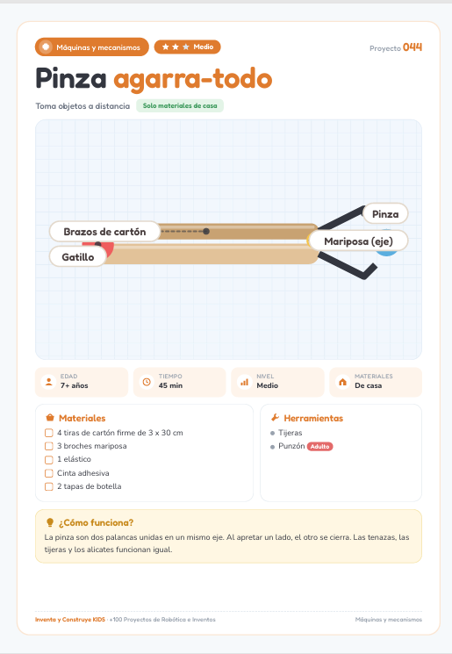Click the clock icon beside 45 min
The height and width of the screenshot is (654, 452).
tap(147, 382)
